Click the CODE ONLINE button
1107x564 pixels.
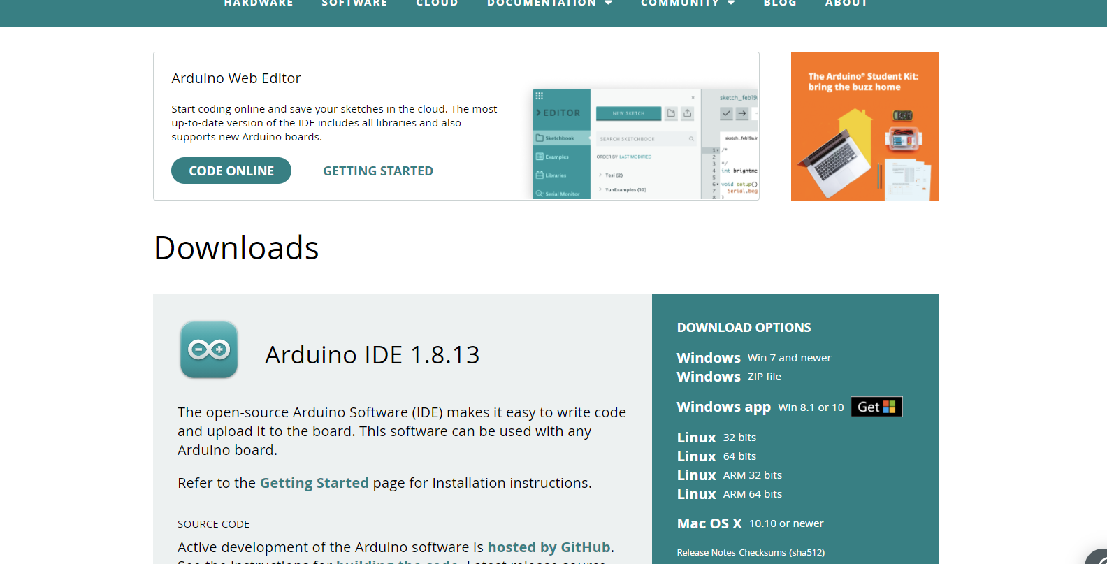(x=231, y=171)
